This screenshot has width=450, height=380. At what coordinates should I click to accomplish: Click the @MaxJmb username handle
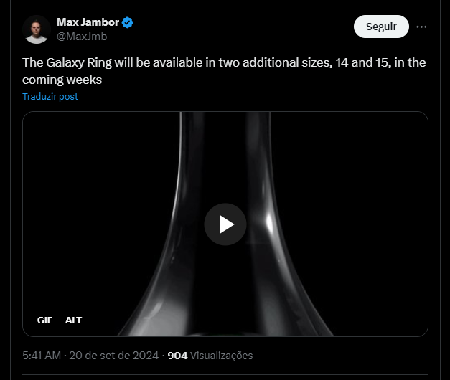[x=82, y=37]
